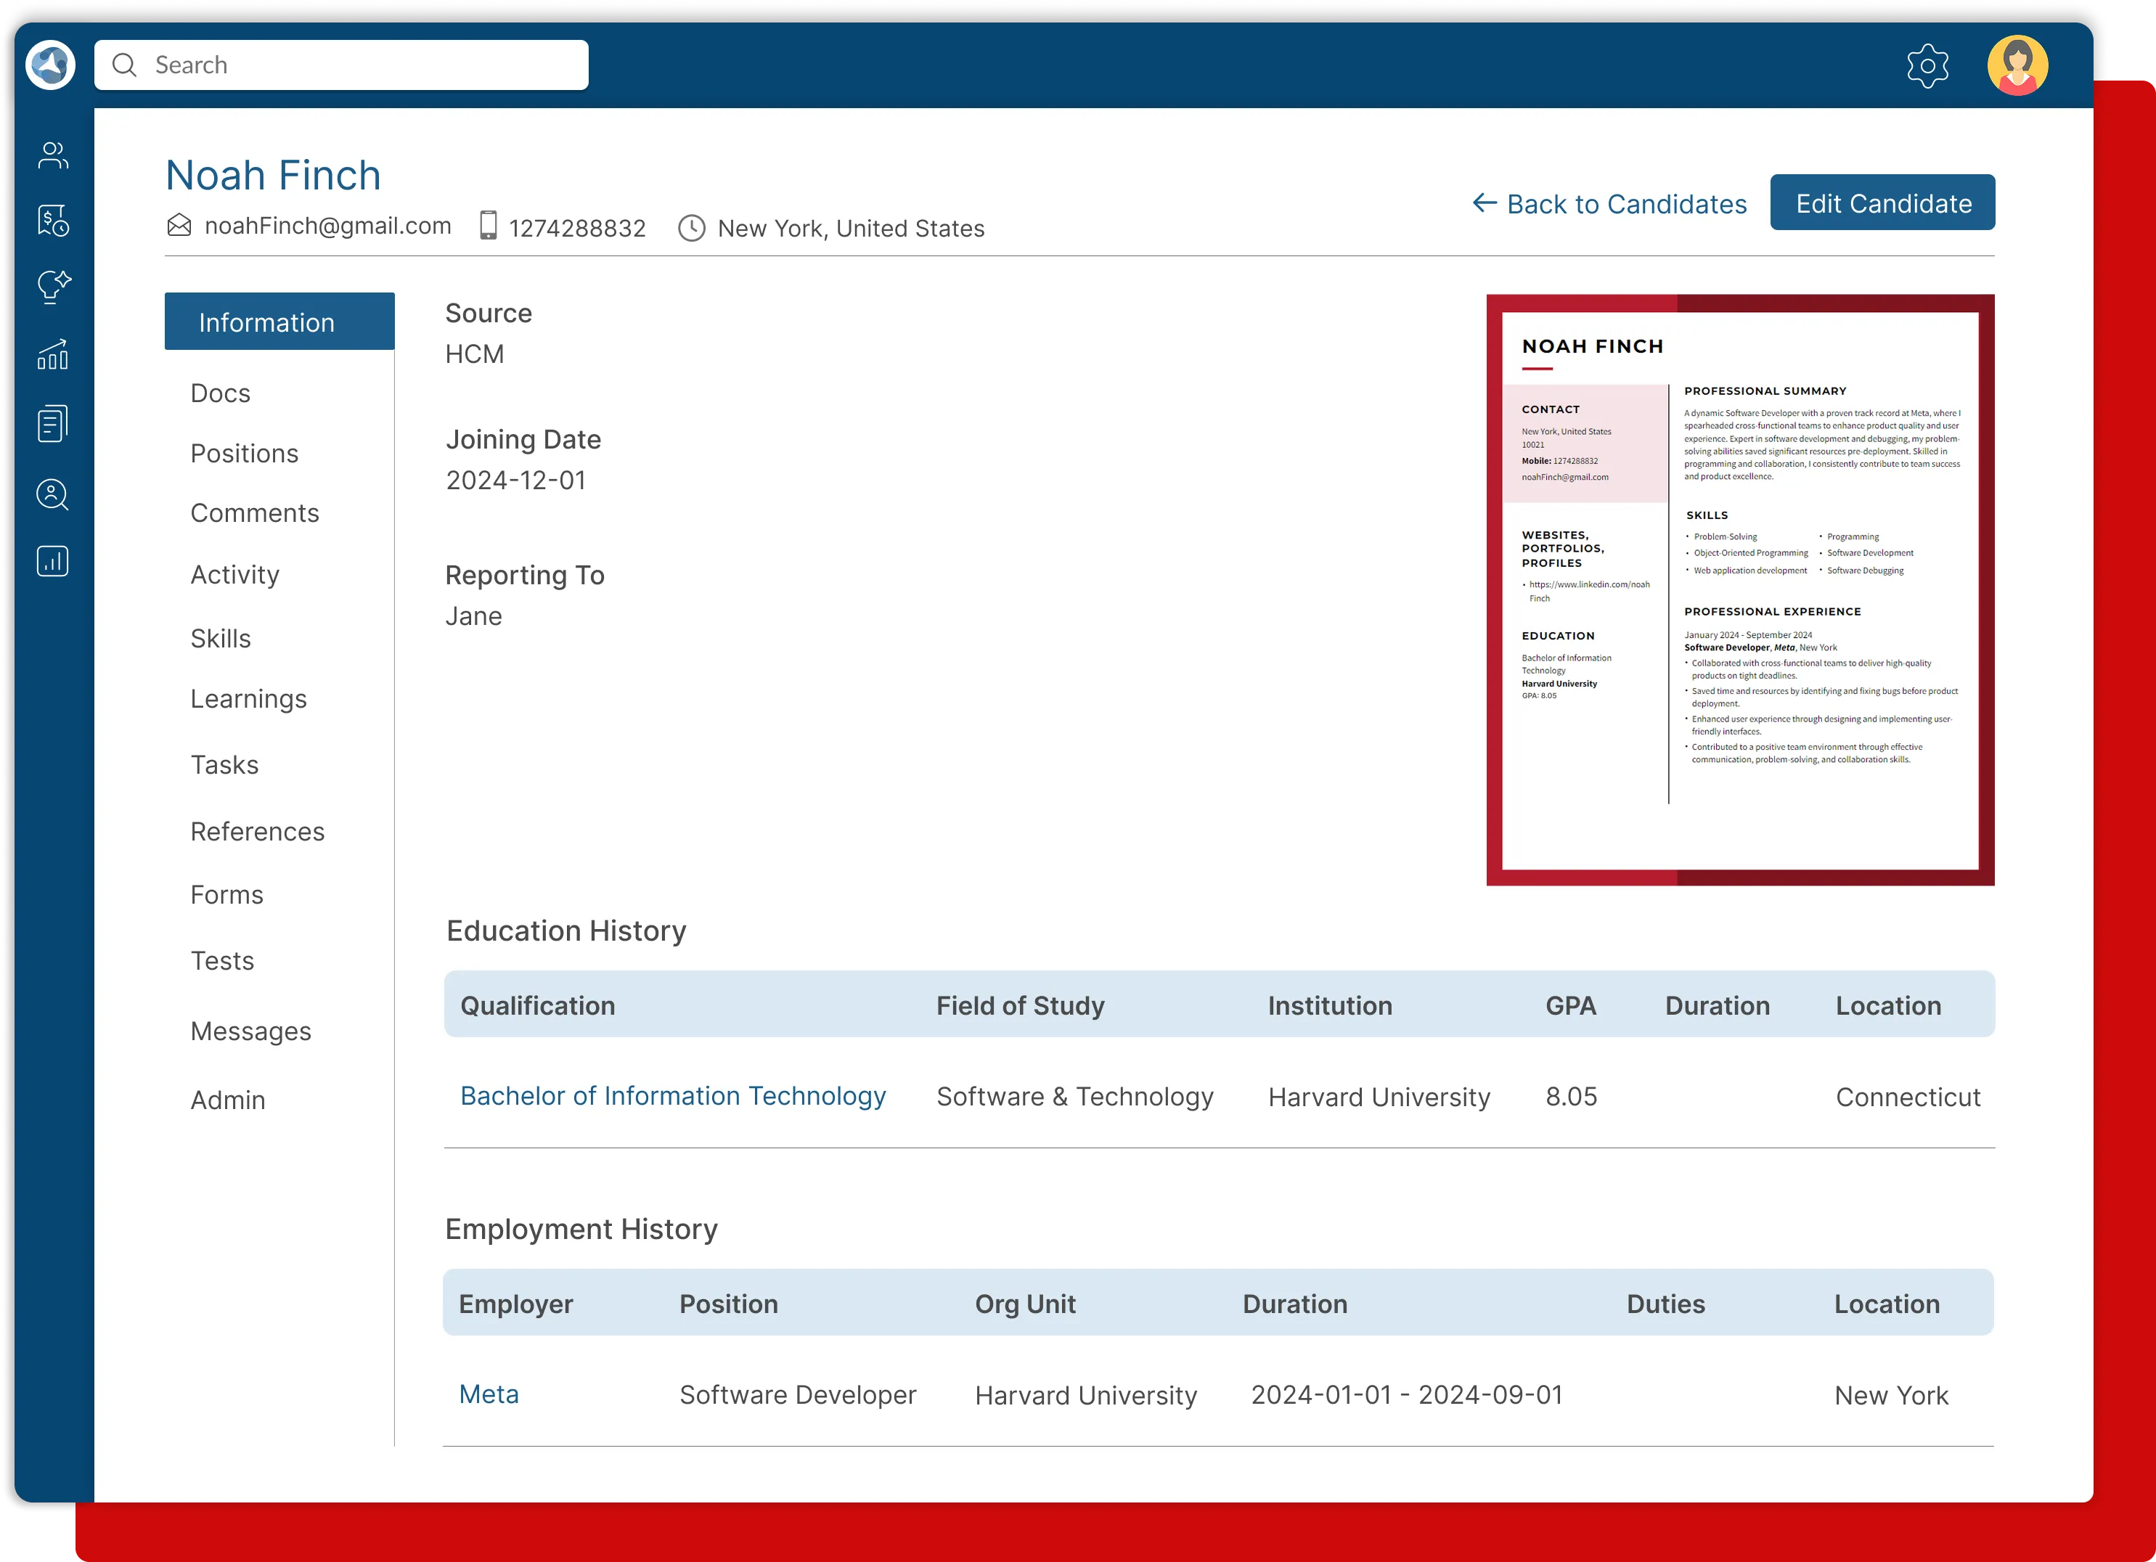This screenshot has width=2156, height=1562.
Task: Click the settings gear icon
Action: click(x=1928, y=65)
